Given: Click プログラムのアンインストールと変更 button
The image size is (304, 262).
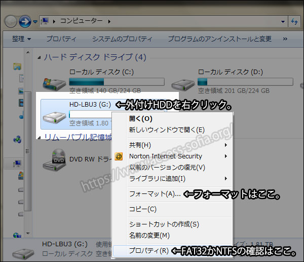Looking at the screenshot, I should click(x=219, y=39).
